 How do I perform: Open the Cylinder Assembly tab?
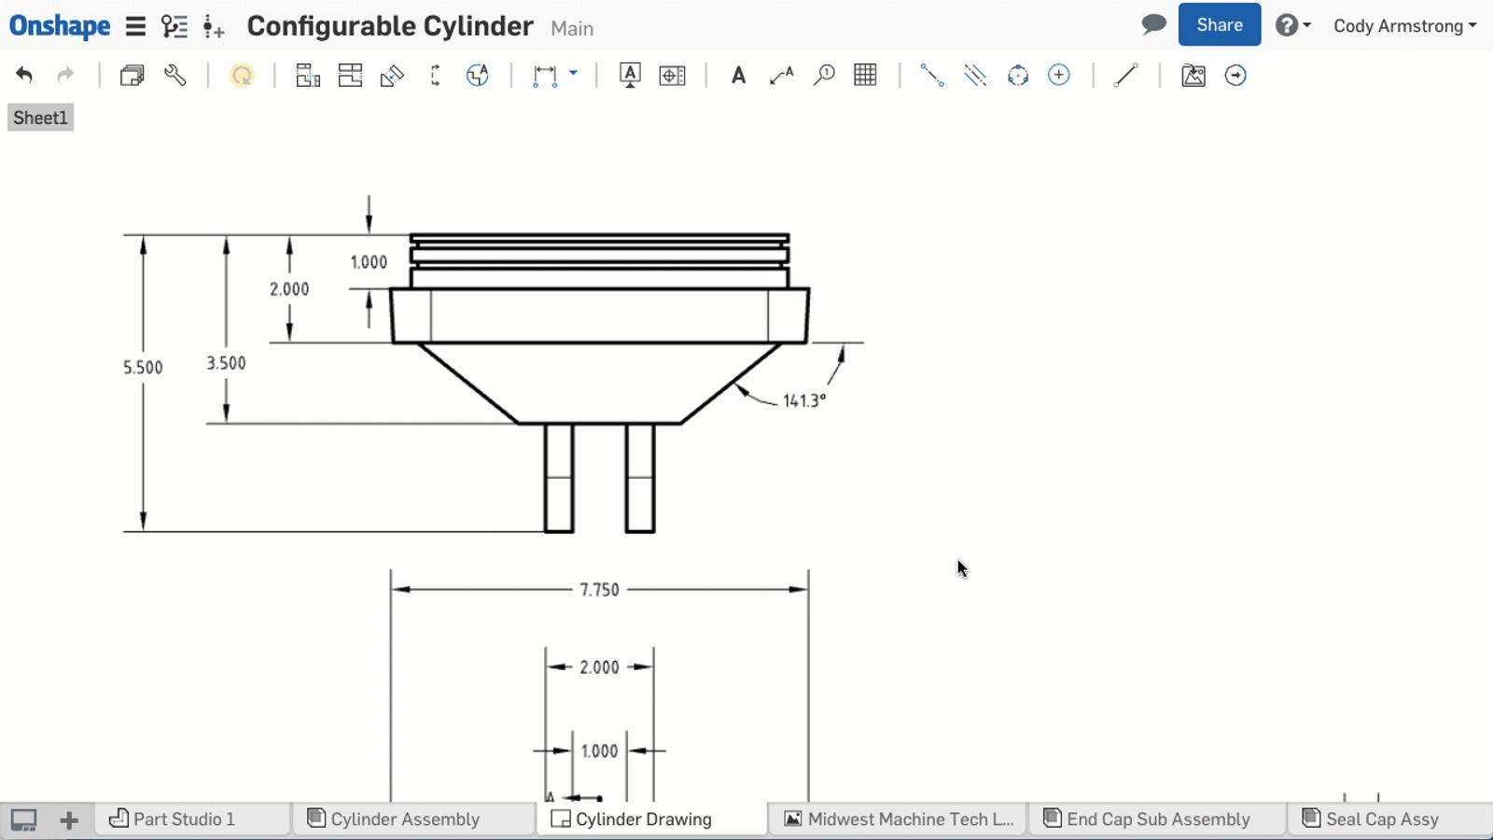404,819
